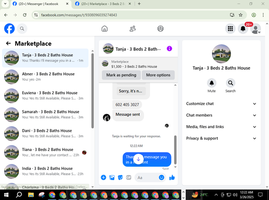Show hidden system tray icons
Image resolution: width=269 pixels, height=200 pixels.
[216, 195]
